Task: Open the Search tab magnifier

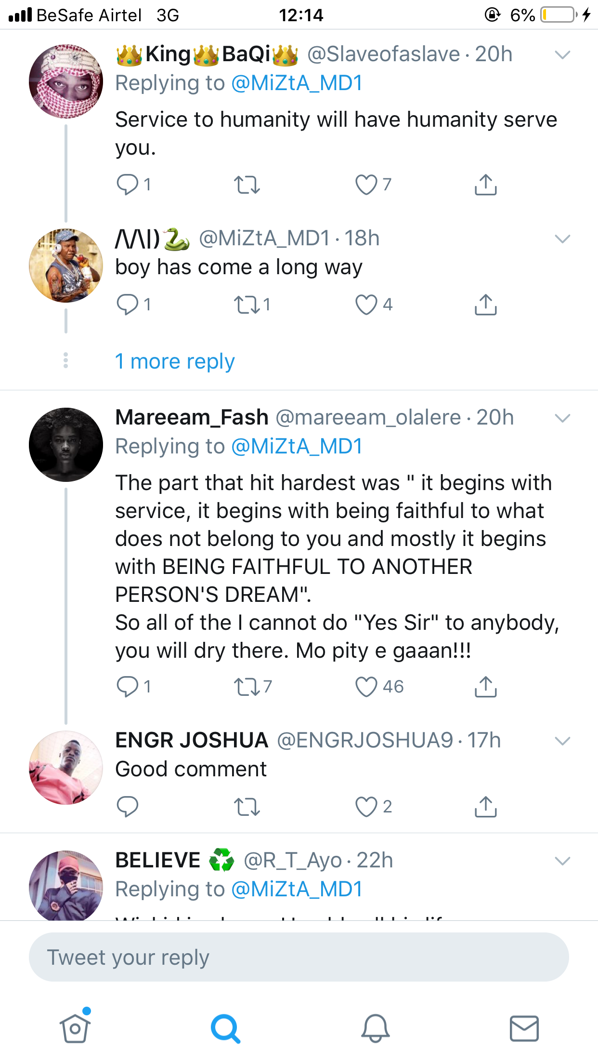Action: pos(225,1028)
